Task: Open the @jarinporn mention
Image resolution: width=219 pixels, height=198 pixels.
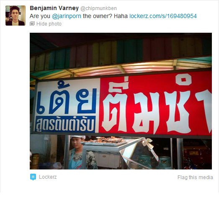Action: [67, 16]
